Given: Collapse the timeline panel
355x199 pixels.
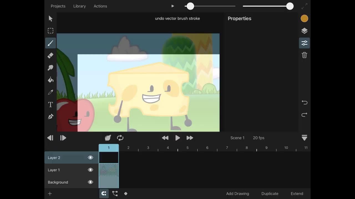Looking at the screenshot, I should point(304,138).
